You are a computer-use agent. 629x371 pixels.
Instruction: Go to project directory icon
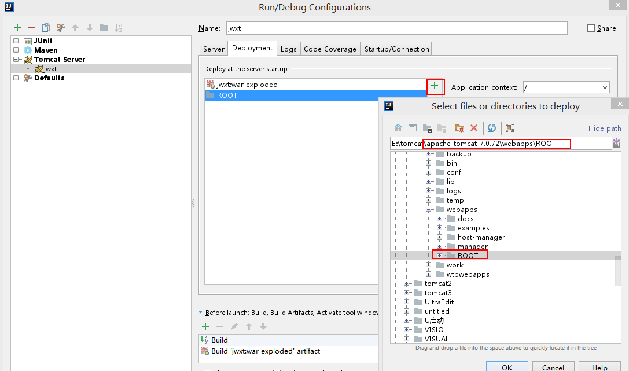pos(427,128)
